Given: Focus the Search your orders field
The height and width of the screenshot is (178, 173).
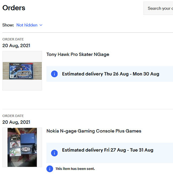Looking at the screenshot, I should coord(158,8).
